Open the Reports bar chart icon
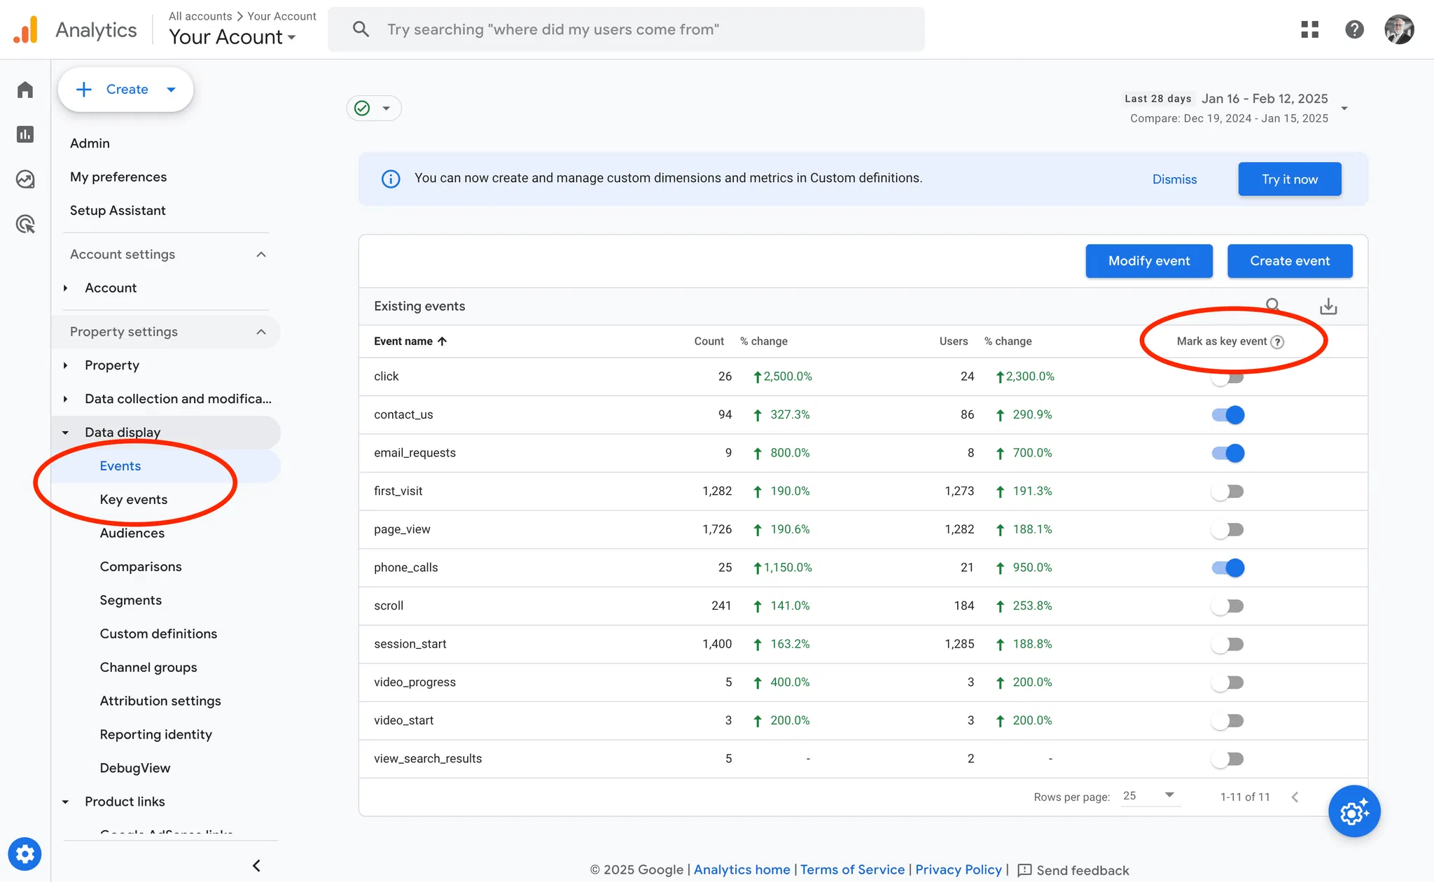Image resolution: width=1434 pixels, height=882 pixels. (25, 134)
